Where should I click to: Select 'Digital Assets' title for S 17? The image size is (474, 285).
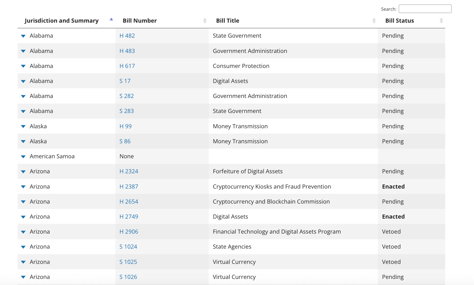pos(230,81)
